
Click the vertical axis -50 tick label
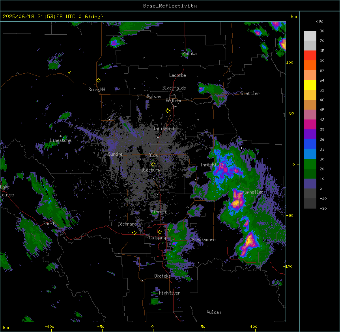pyautogui.click(x=290, y=215)
